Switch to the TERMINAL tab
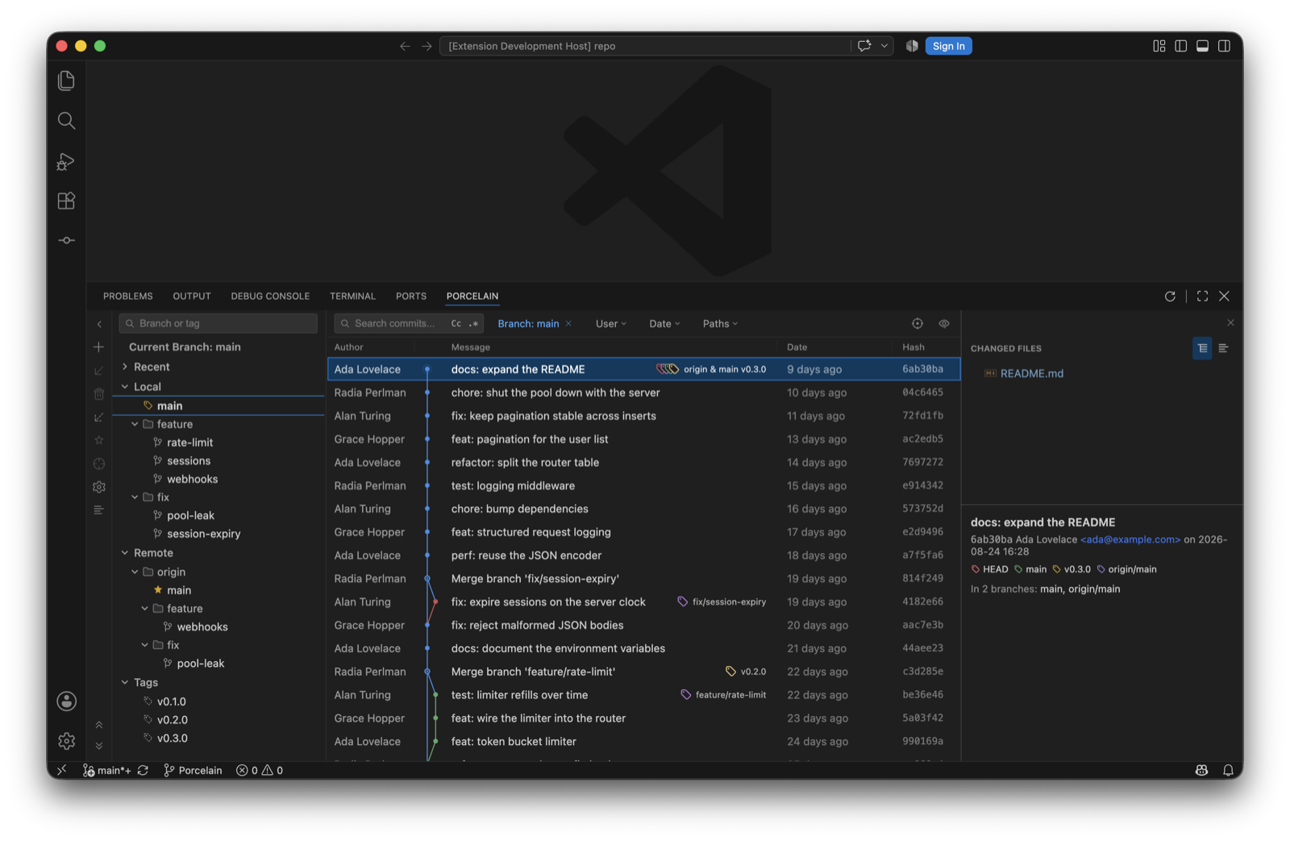 (352, 296)
